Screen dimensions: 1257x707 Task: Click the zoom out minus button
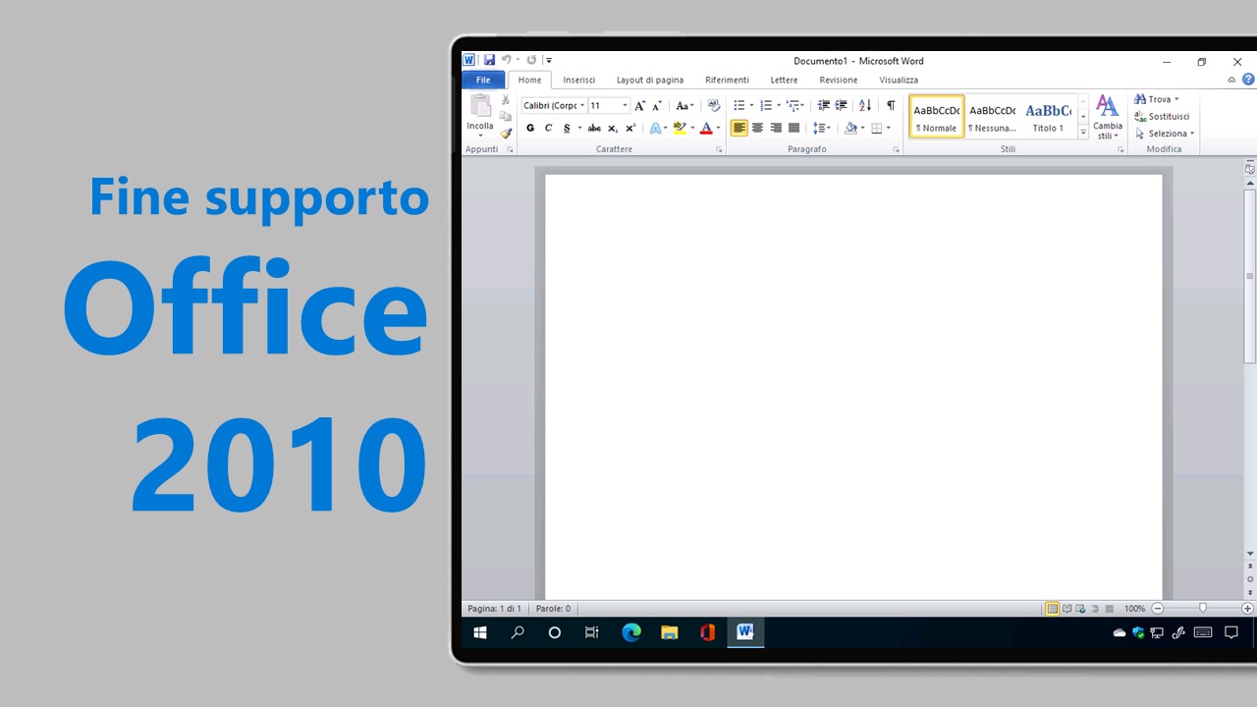(1157, 609)
